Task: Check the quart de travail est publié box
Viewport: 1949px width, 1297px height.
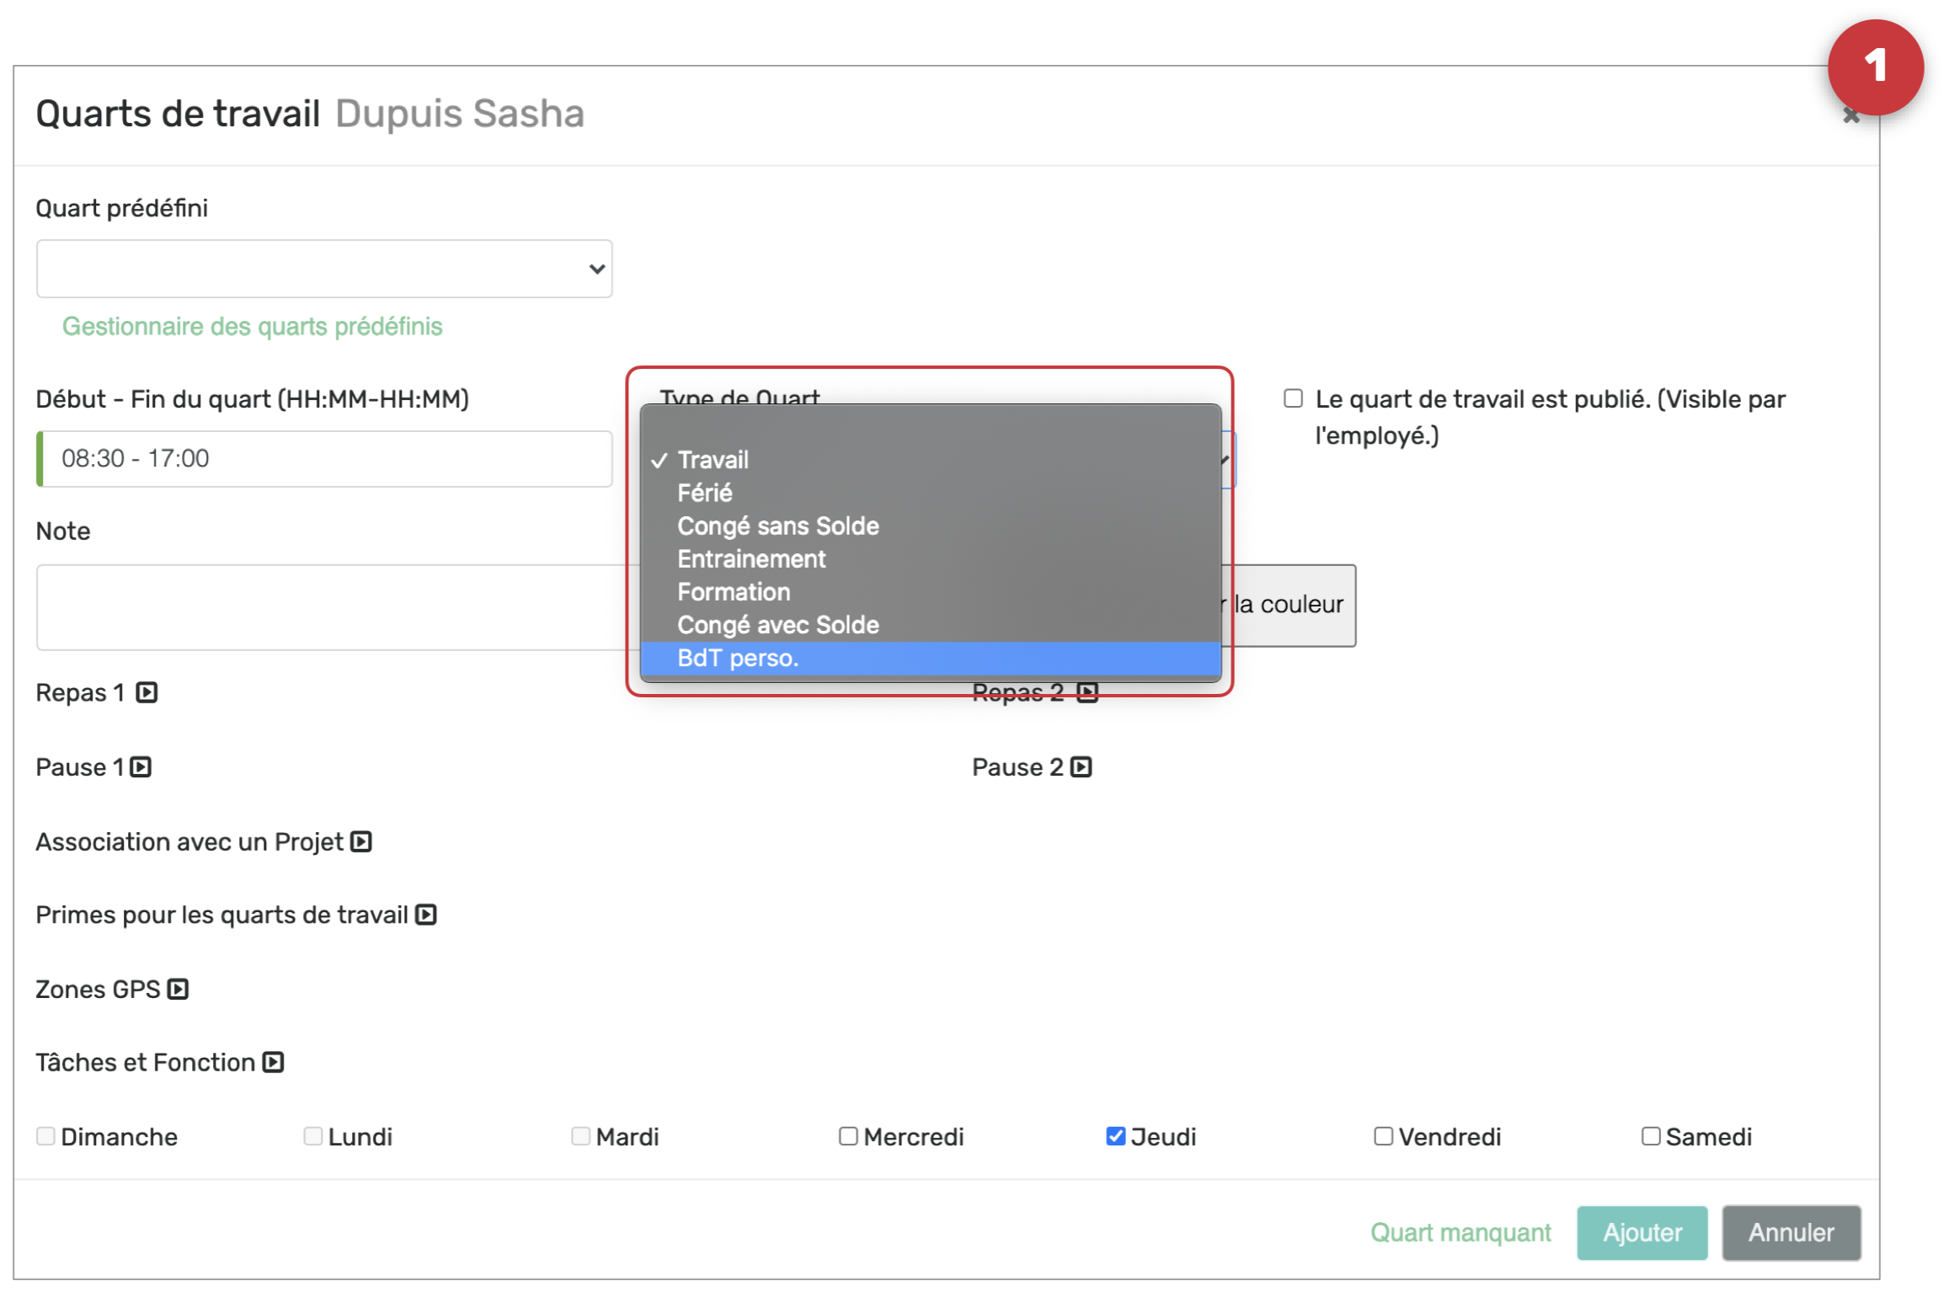Action: tap(1293, 398)
